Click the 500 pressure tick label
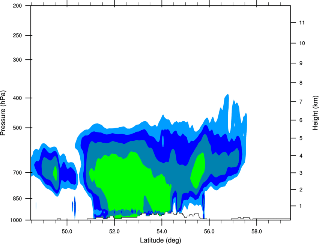Screen dimensions: 319x244 17,128
